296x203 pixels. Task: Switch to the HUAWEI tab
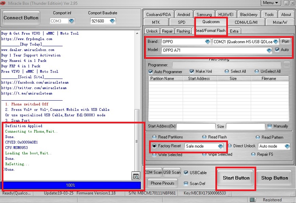(x=226, y=15)
